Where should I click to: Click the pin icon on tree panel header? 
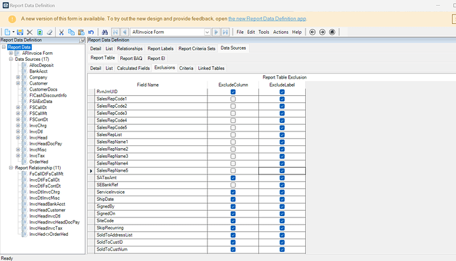pyautogui.click(x=82, y=40)
